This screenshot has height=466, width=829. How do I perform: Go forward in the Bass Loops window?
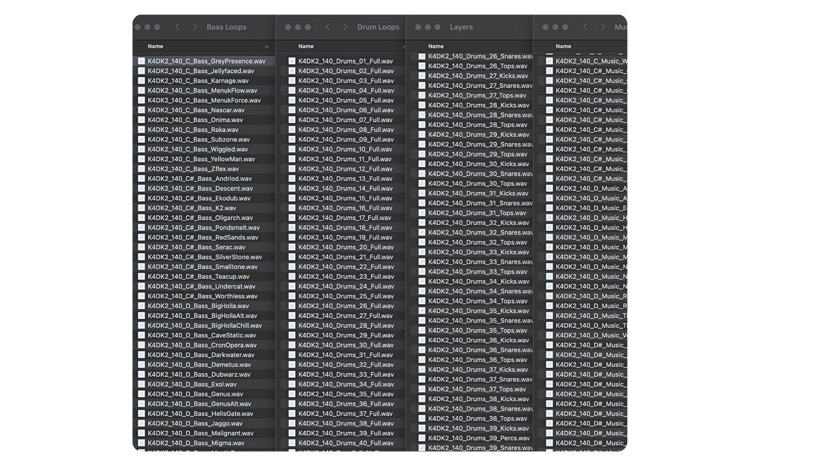click(195, 27)
